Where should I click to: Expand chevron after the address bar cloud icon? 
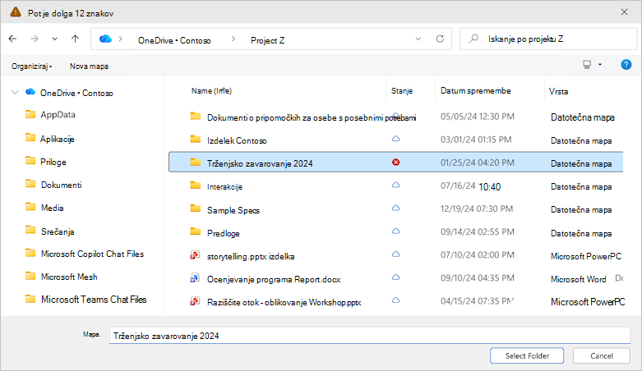(x=120, y=39)
